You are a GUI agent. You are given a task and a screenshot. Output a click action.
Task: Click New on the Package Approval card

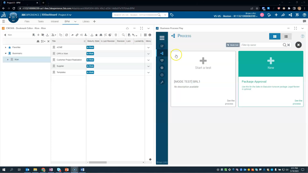tap(271, 63)
